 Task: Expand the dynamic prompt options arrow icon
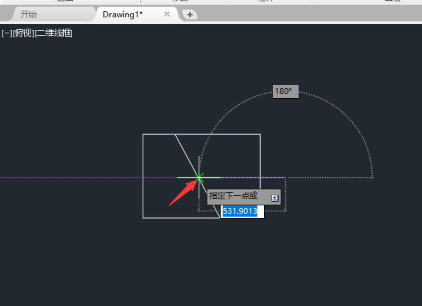(275, 199)
